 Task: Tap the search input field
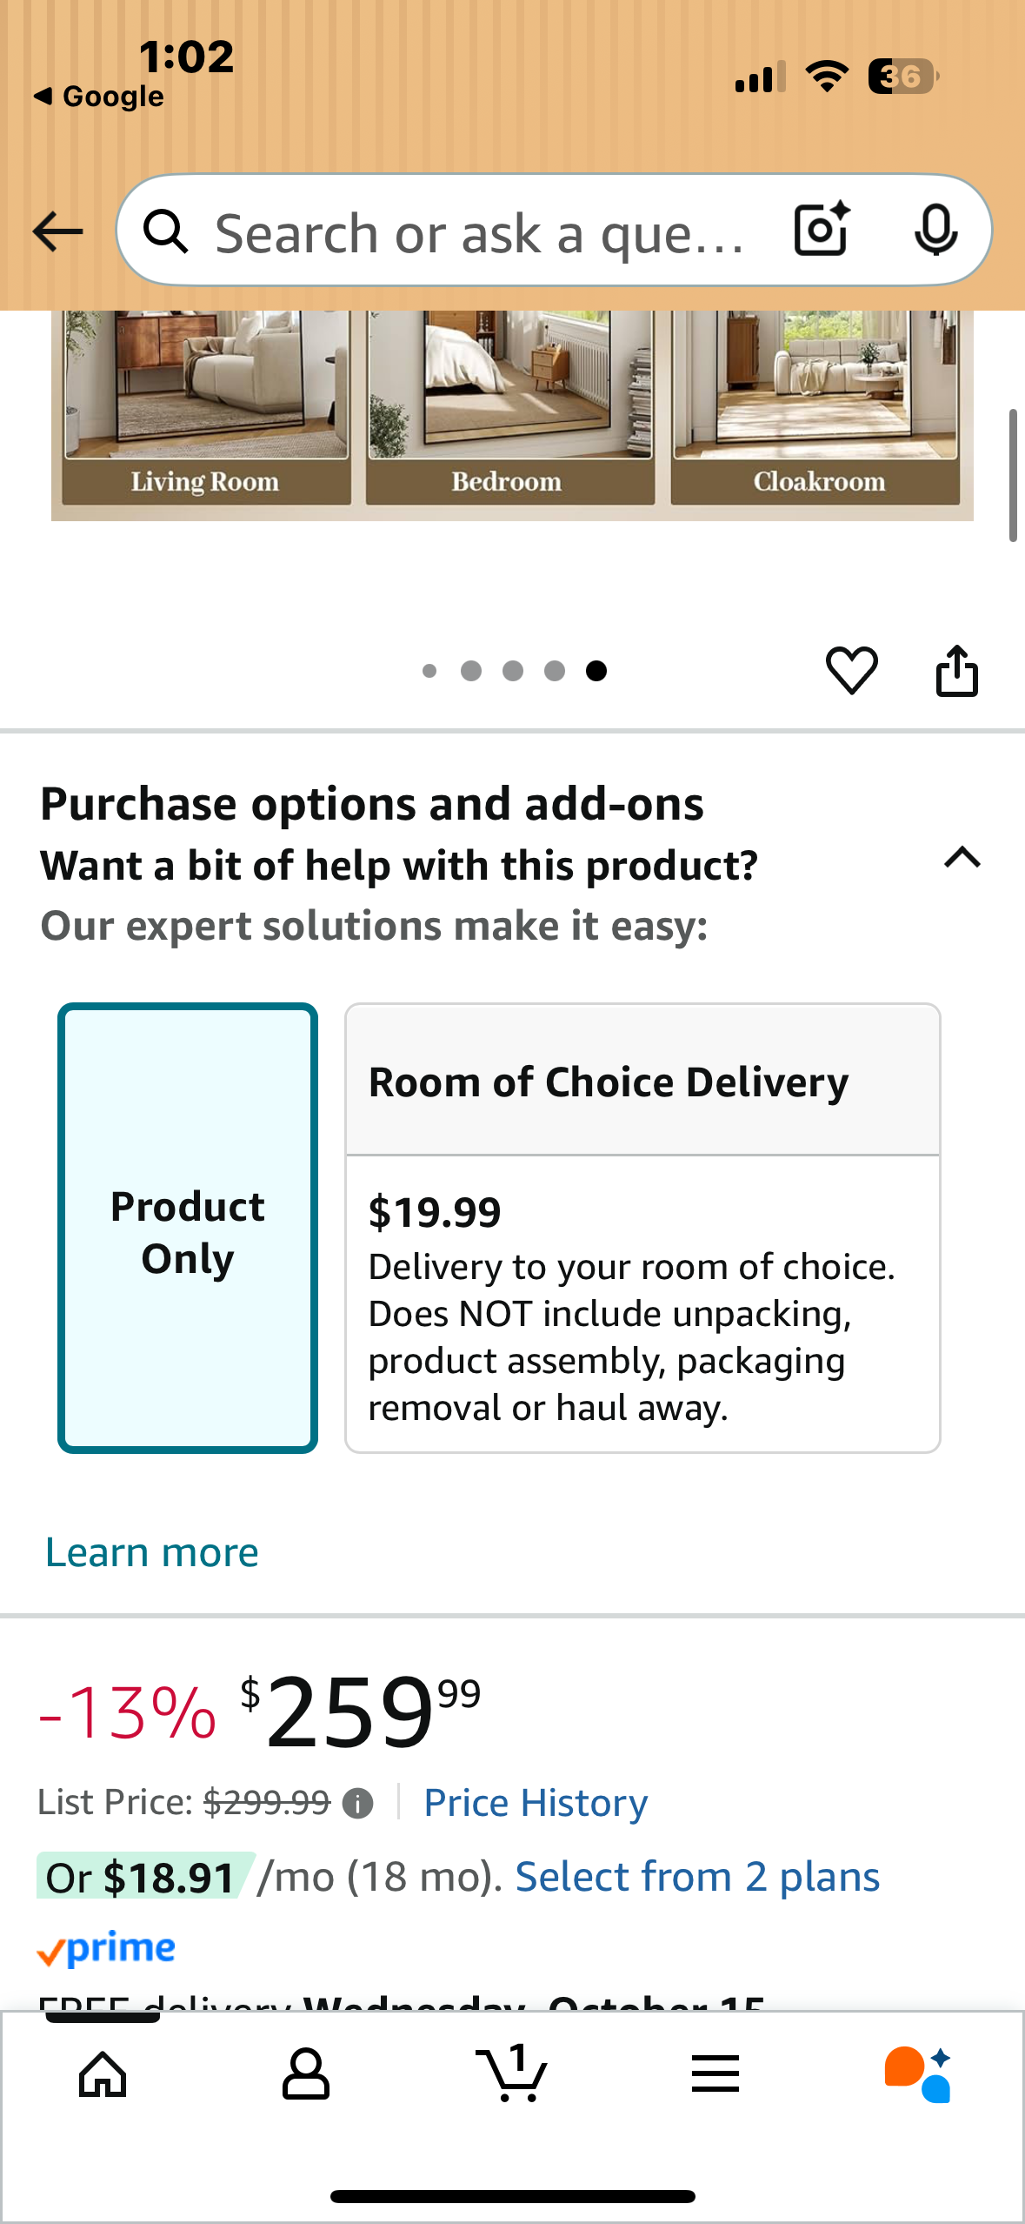(x=478, y=232)
